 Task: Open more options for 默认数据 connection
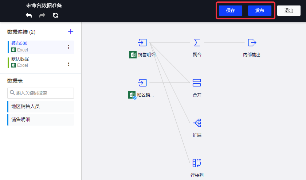[x=68, y=64]
